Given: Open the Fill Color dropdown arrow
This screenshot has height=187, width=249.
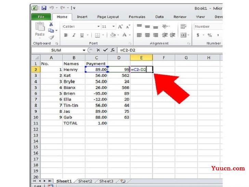Looking at the screenshot, I should [x=118, y=35].
